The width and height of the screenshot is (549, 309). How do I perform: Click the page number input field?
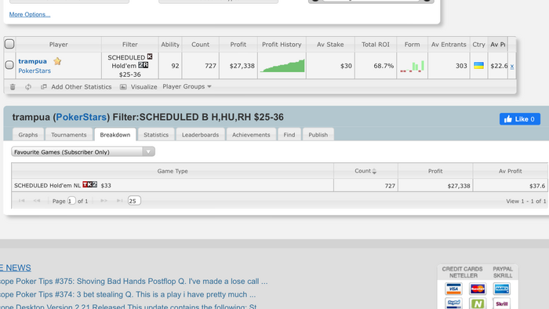71,201
